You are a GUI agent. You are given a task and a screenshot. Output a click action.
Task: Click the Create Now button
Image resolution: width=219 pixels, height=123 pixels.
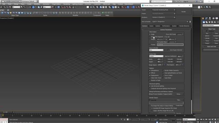tap(179, 106)
